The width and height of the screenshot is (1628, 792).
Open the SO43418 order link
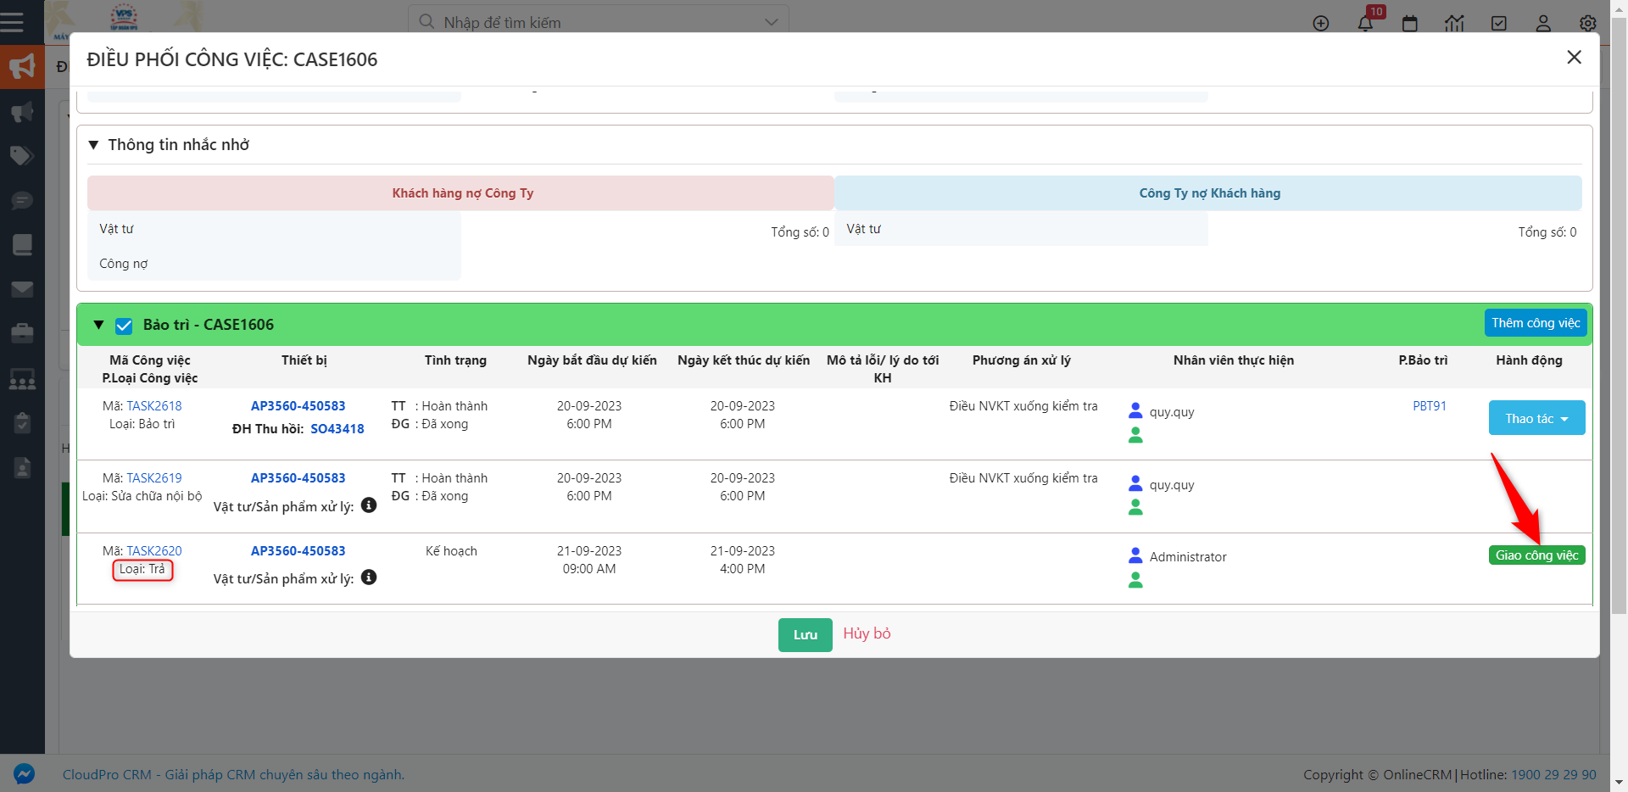click(x=337, y=429)
